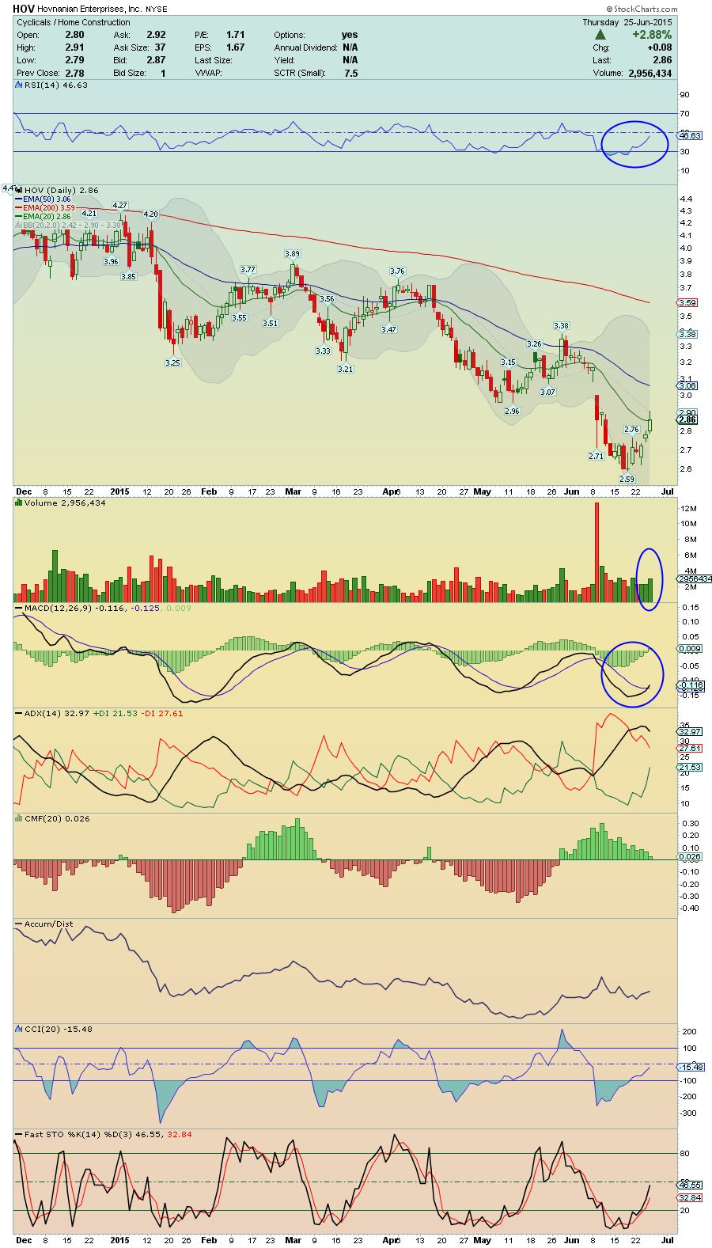The height and width of the screenshot is (1248, 712).
Task: Click the '3.21' March low price label
Action: (345, 369)
